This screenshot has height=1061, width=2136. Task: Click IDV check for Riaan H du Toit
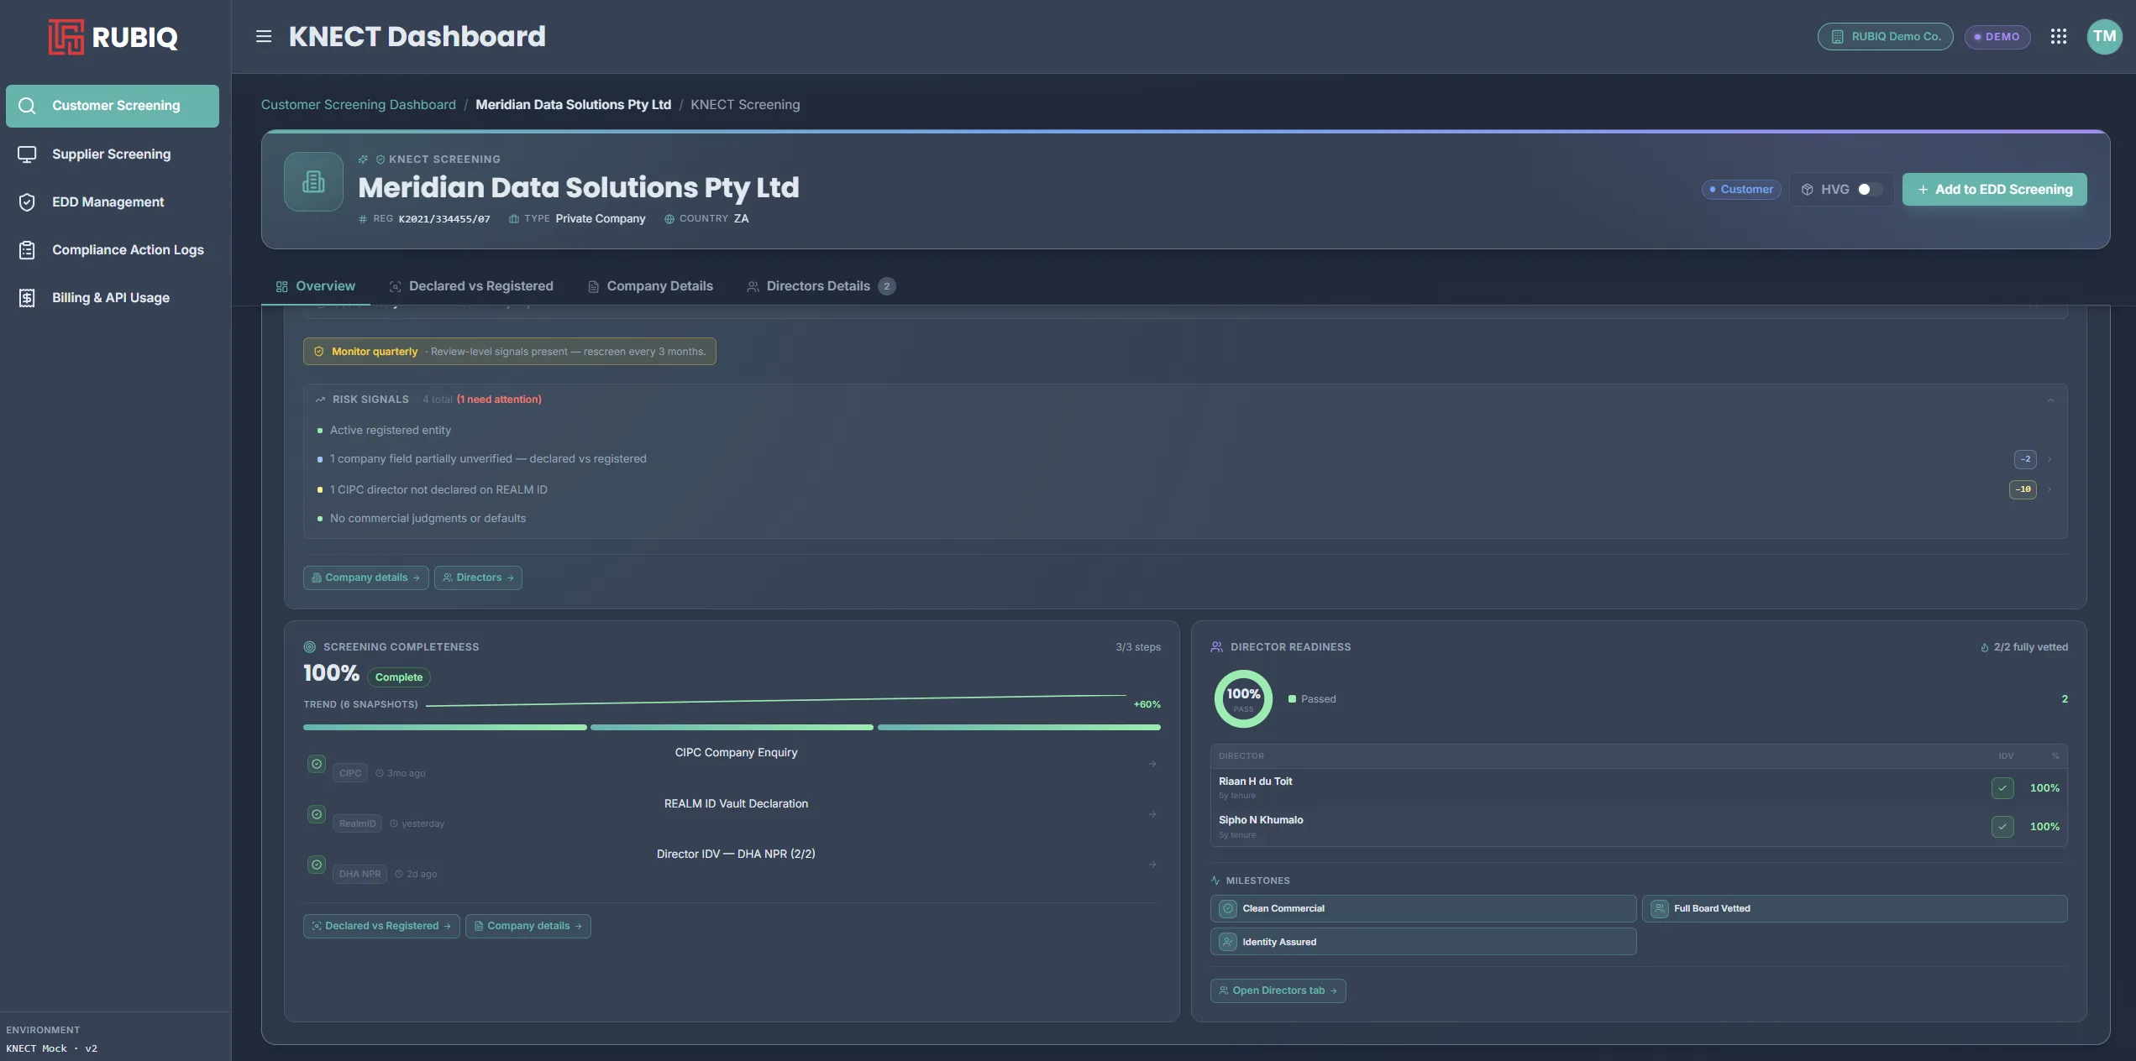point(2002,788)
